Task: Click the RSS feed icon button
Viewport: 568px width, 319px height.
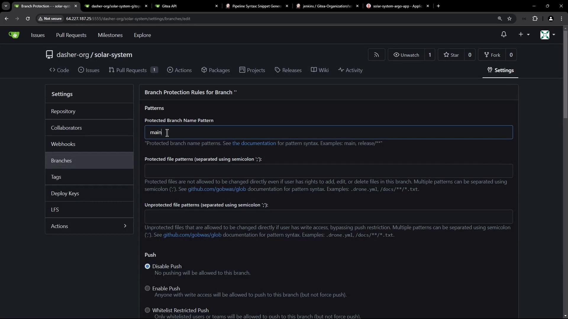Action: [376, 55]
